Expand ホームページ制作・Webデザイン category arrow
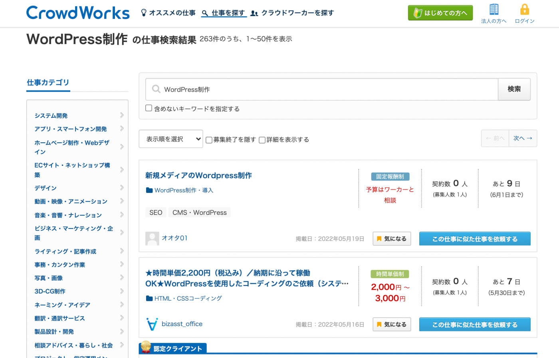This screenshot has width=559, height=358. coord(122,147)
